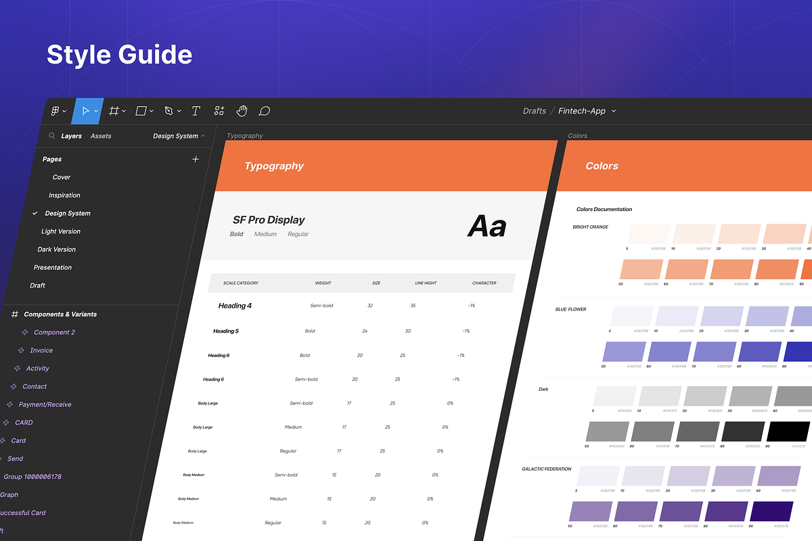Open Frame tool options chevron

(x=124, y=112)
